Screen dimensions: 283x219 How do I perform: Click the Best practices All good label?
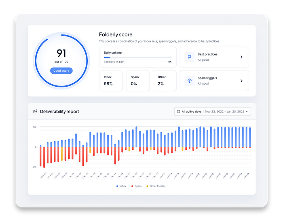click(x=203, y=60)
